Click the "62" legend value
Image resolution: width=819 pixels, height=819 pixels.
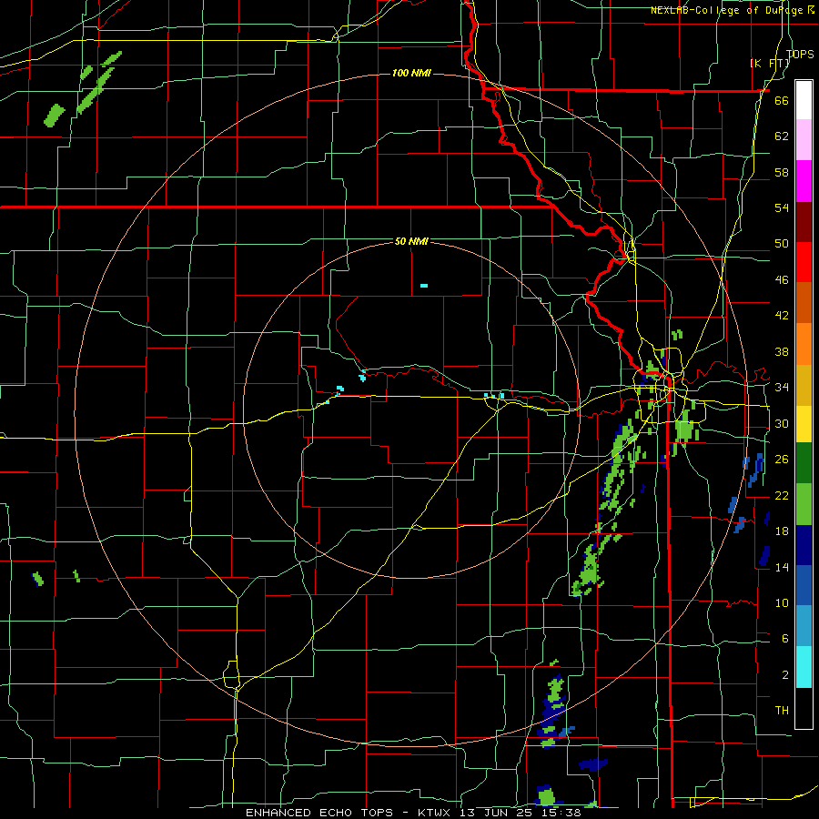click(782, 136)
